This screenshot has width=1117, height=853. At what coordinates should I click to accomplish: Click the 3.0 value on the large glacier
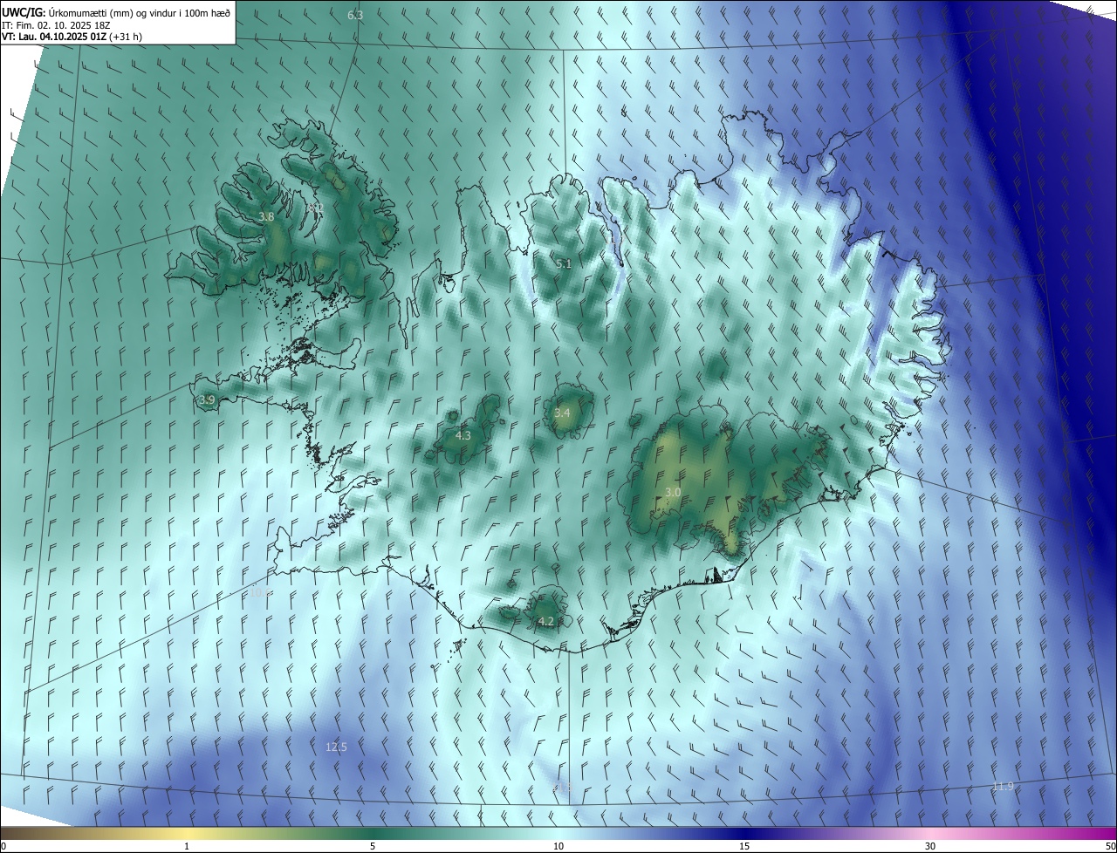(673, 493)
